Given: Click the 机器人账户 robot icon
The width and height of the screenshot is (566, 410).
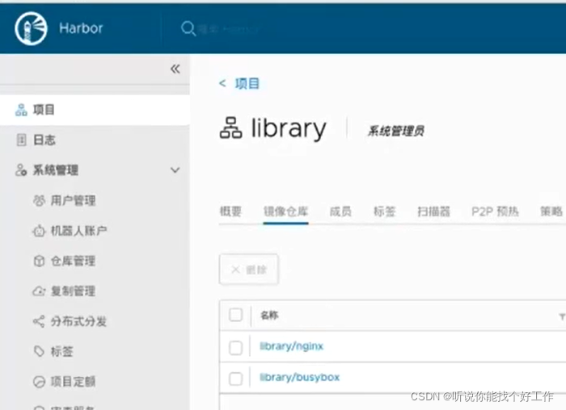Looking at the screenshot, I should [x=39, y=231].
